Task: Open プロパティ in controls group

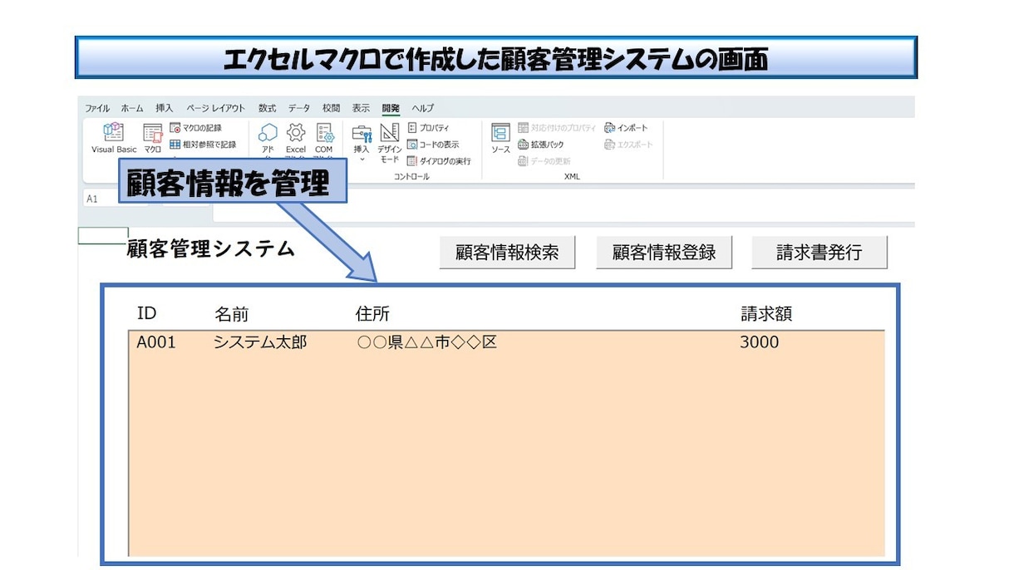Action: [x=428, y=128]
